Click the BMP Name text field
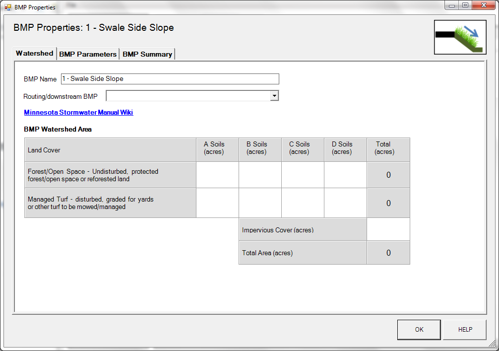Viewport: 499px width, 351px height. pos(170,79)
